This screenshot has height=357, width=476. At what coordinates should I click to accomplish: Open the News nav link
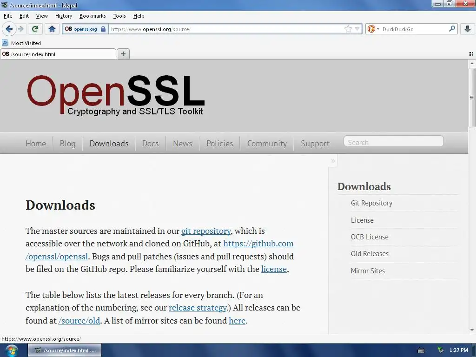(x=182, y=143)
